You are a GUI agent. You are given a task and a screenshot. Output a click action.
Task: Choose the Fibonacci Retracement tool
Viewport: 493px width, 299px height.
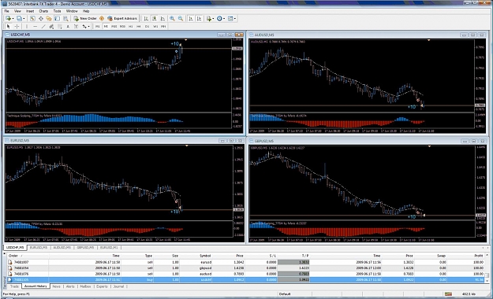click(x=60, y=26)
